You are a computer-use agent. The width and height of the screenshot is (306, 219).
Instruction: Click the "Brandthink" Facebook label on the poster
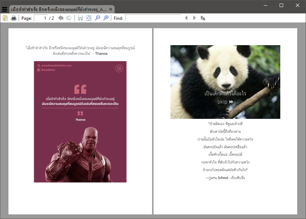[x=48, y=70]
